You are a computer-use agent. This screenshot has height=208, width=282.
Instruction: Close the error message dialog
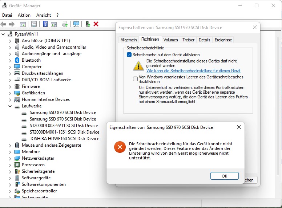[239, 127]
